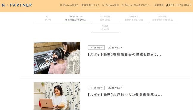Open the 管理栄養士コラム menu item
Screen dimensions: 193x110
coord(91,5)
